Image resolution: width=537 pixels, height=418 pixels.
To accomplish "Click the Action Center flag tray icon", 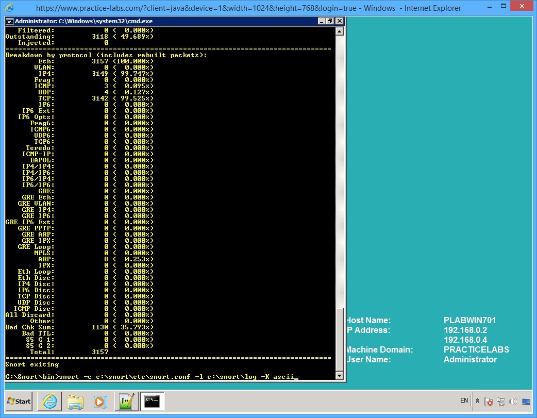I will (x=488, y=402).
